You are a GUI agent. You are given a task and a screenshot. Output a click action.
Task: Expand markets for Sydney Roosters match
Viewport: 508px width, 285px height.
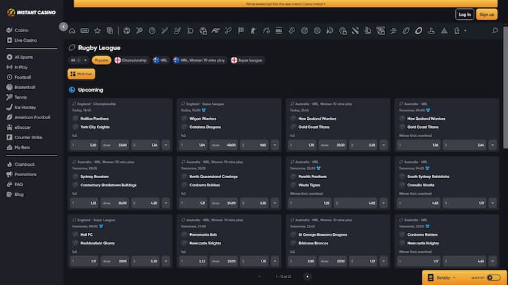coord(166,203)
